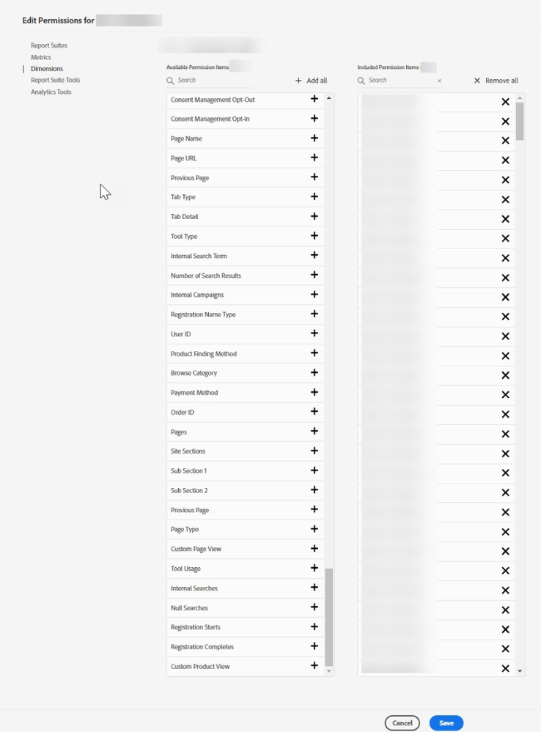
Task: Add User ID via the plus icon
Action: [314, 333]
